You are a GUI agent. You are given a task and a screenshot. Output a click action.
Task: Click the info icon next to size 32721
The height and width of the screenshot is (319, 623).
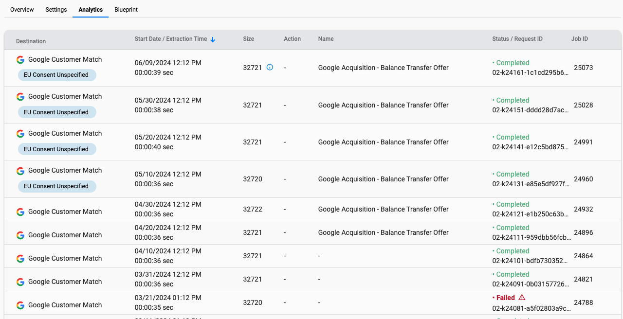click(270, 67)
